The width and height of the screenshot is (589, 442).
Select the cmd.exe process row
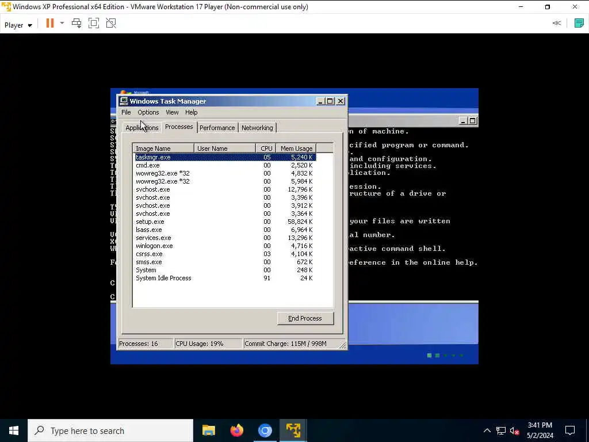(x=225, y=165)
